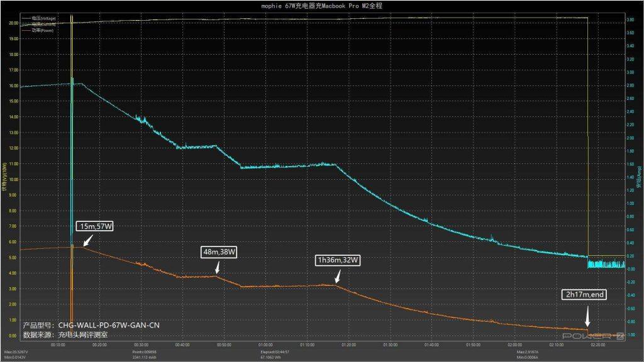Click the 02:00:00 time axis label
Viewport: 644px width, 362px height.
(x=514, y=345)
